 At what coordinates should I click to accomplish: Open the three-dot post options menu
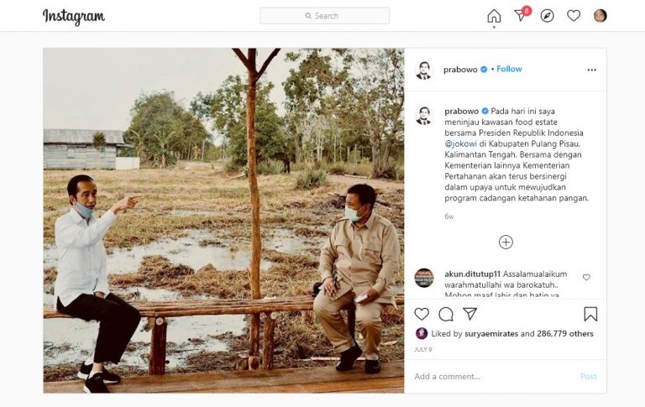[591, 70]
